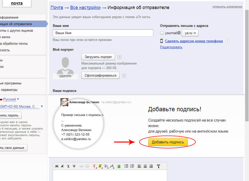Click the clear formatting icon
The height and width of the screenshot is (181, 249).
(x=159, y=166)
